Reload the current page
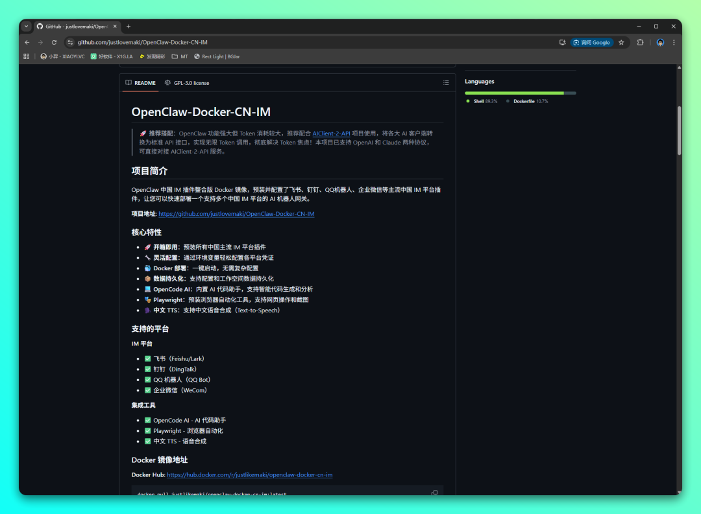701x514 pixels. click(x=54, y=42)
